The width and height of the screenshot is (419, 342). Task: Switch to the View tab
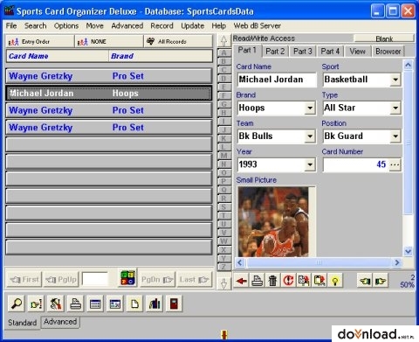(x=357, y=52)
